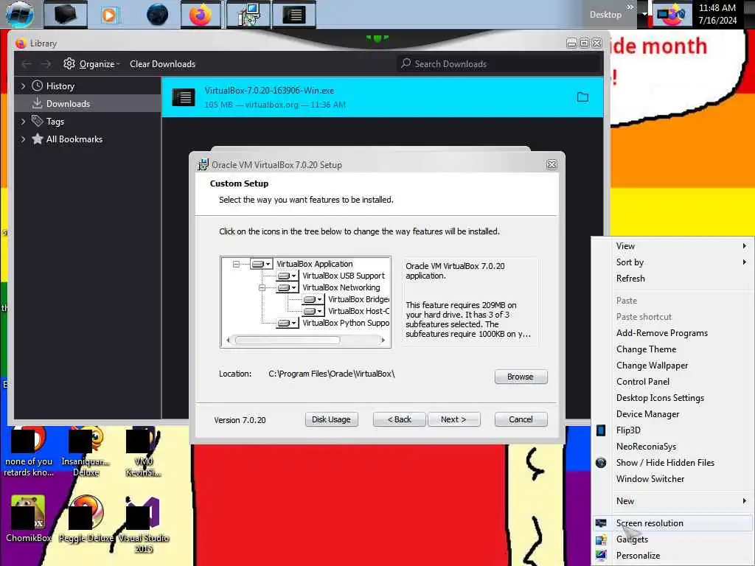Select ChomikBox desktop icon
Image resolution: width=755 pixels, height=566 pixels.
28,519
